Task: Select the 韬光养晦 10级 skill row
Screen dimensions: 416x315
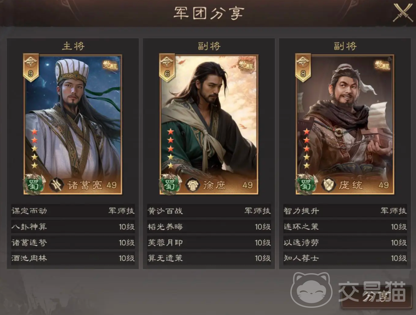Action: (209, 227)
